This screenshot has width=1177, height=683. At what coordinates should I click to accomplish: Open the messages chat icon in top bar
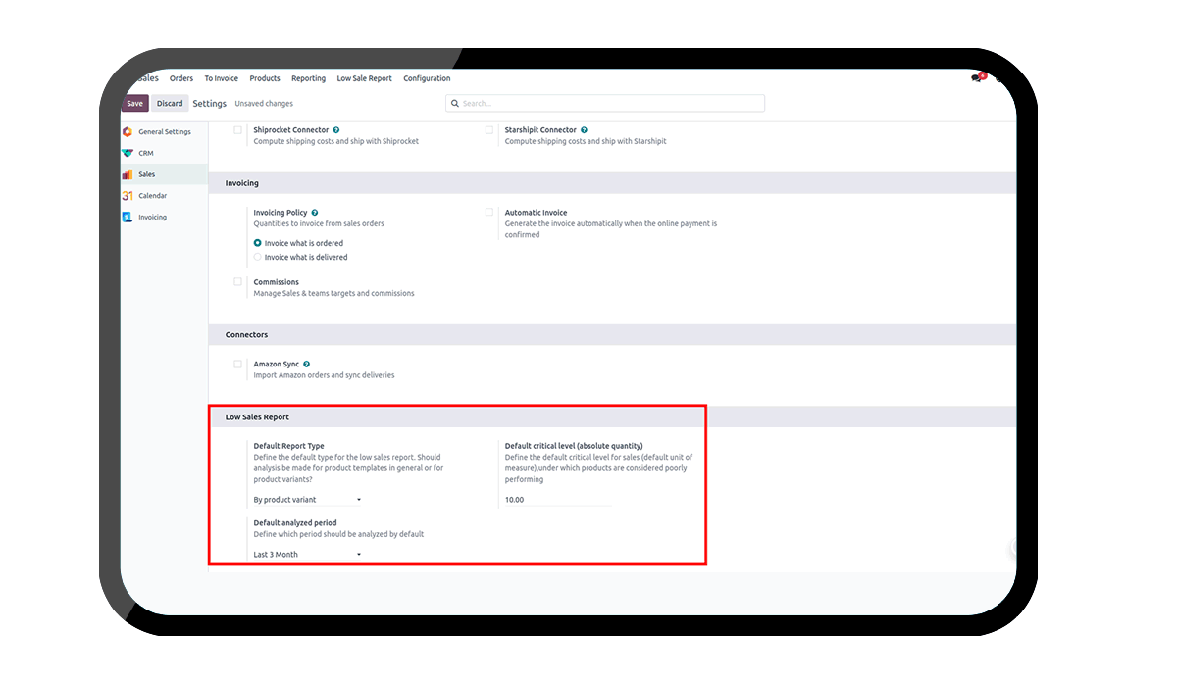[977, 78]
